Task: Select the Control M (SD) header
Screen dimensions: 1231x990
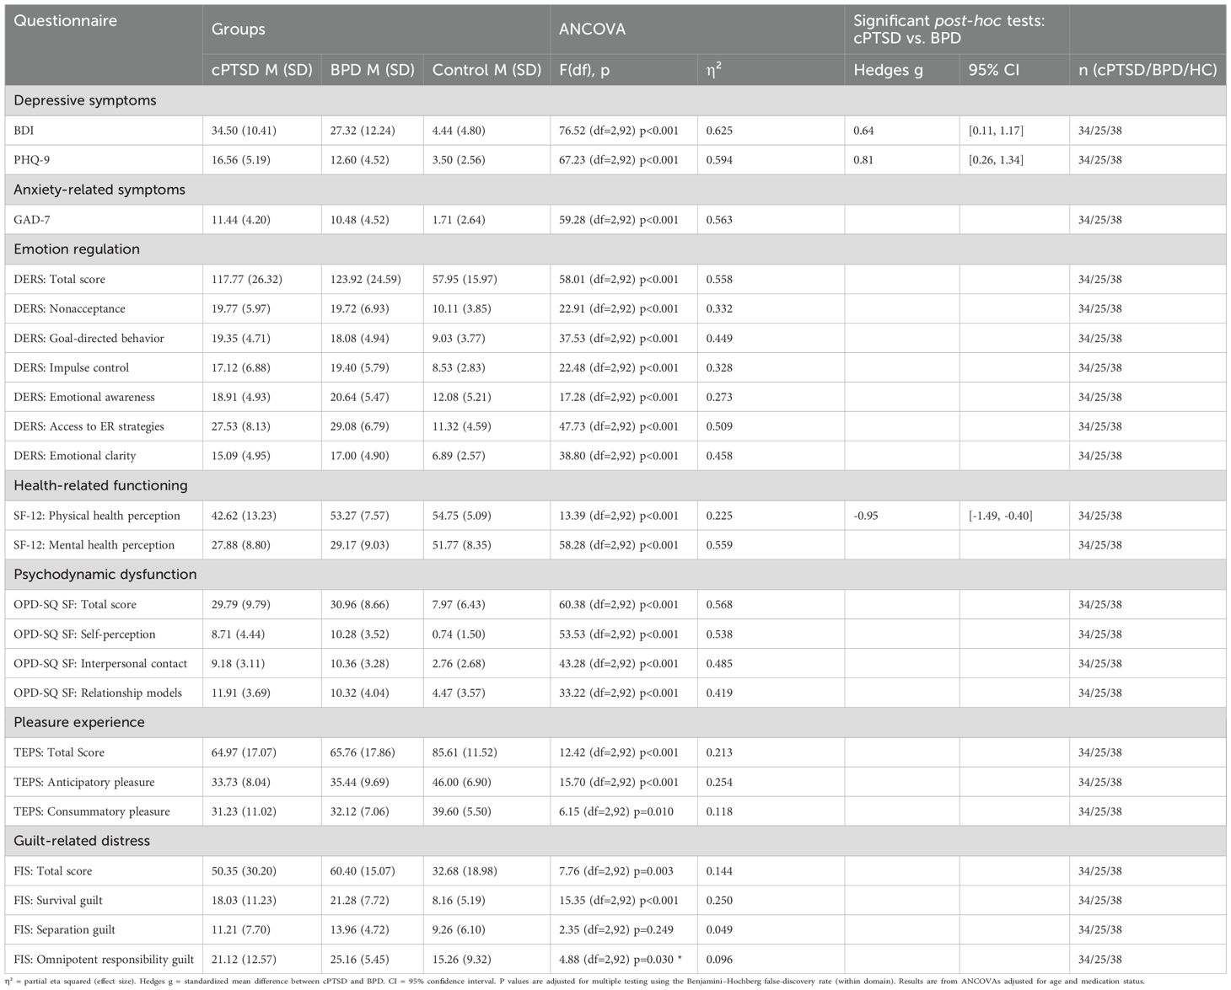Action: click(486, 70)
